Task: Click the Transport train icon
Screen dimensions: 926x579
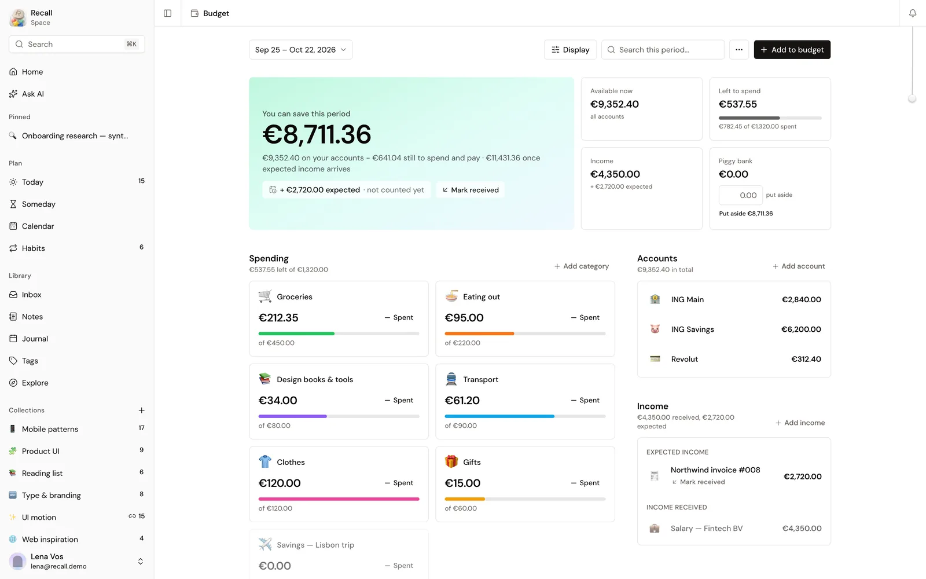Action: tap(451, 379)
